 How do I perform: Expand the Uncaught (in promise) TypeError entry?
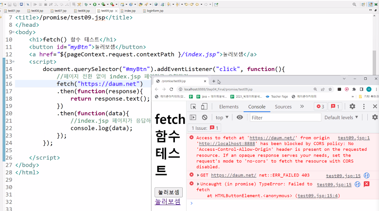[x=198, y=184]
